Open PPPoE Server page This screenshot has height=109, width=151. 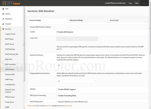point(10,97)
